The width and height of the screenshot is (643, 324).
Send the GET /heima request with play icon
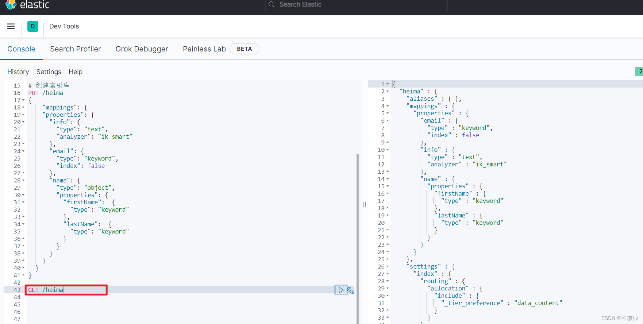point(341,290)
